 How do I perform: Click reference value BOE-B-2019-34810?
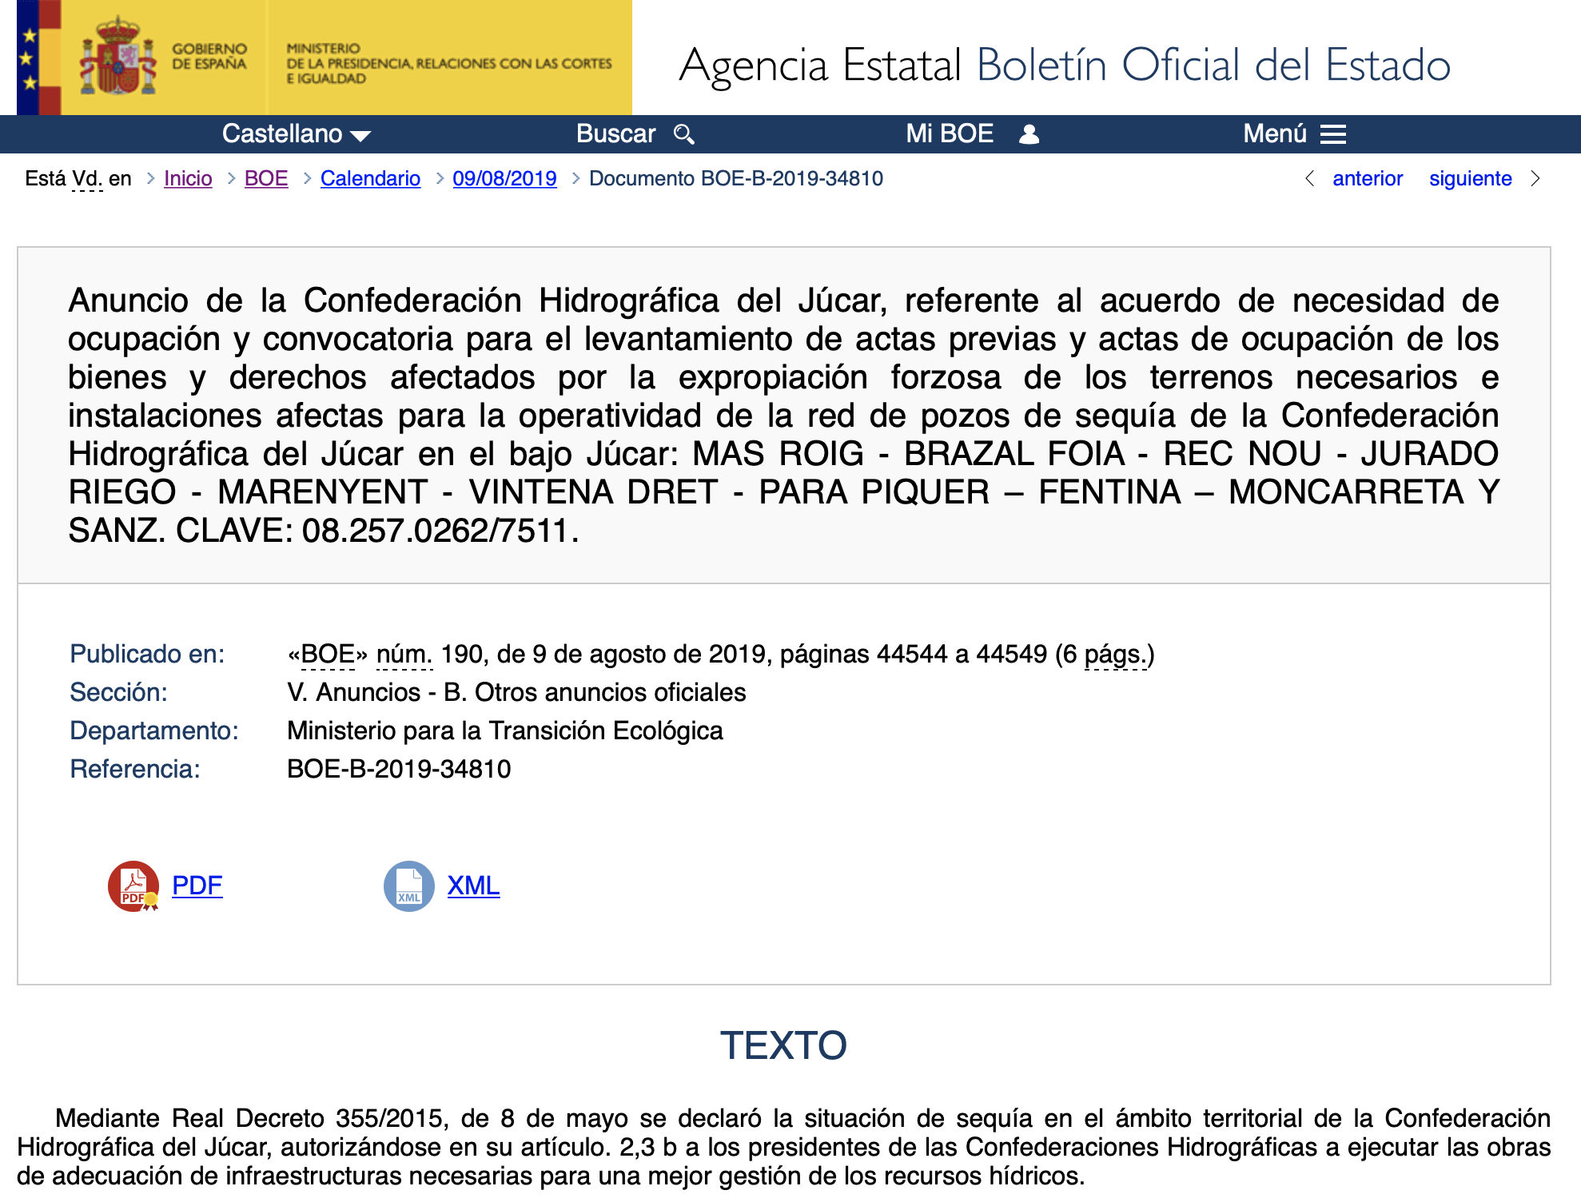(x=399, y=769)
